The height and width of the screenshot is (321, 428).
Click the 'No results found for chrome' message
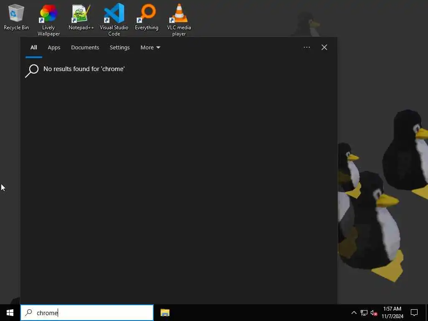(84, 69)
